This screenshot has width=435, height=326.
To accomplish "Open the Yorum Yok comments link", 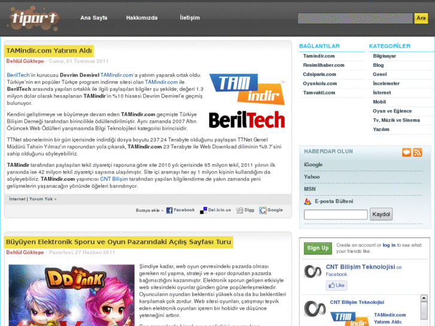I will click(x=42, y=199).
